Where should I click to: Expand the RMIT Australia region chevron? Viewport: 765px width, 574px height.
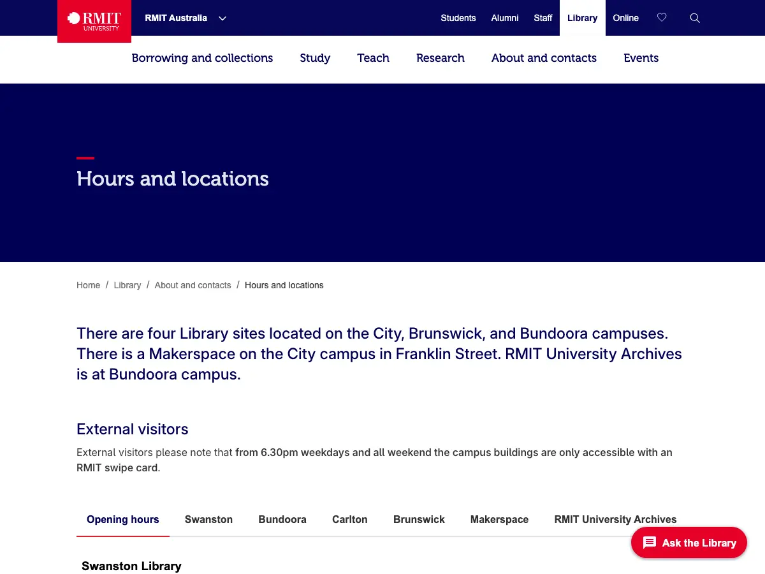222,18
